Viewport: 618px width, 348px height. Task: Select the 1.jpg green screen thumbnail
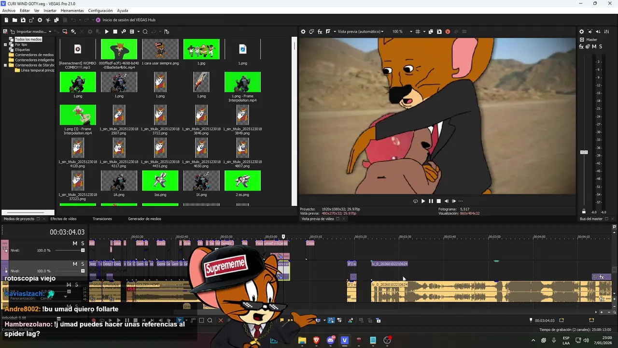[201, 49]
